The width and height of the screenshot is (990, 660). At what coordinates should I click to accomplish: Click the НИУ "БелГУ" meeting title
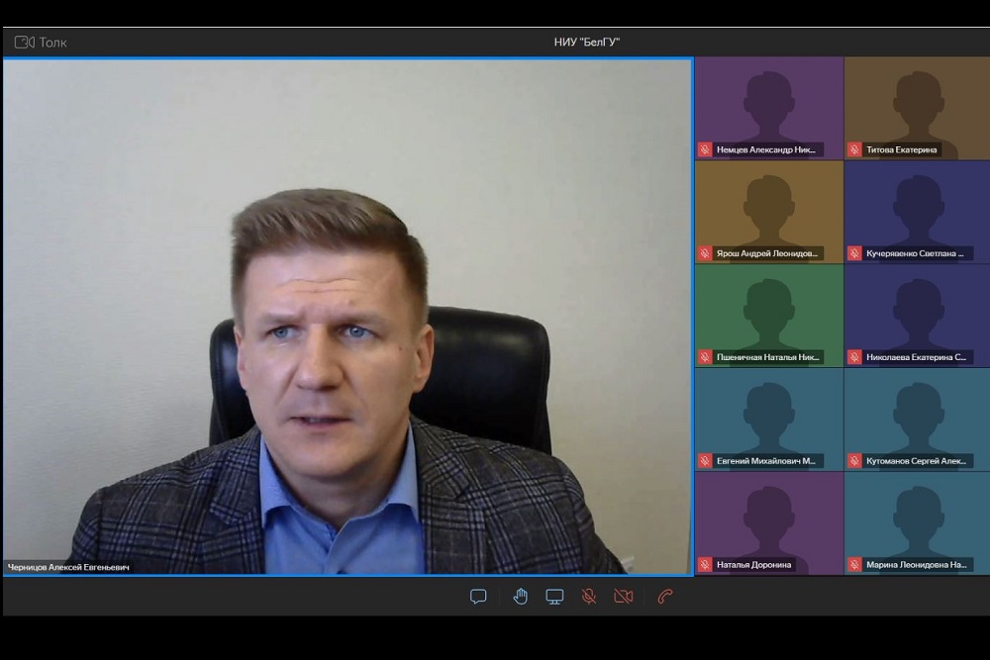tap(587, 42)
